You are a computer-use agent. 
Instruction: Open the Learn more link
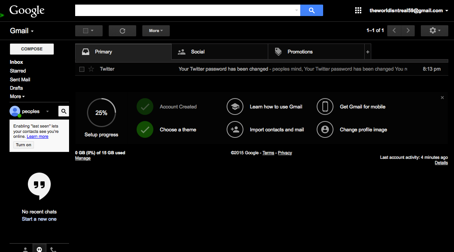[x=38, y=136]
